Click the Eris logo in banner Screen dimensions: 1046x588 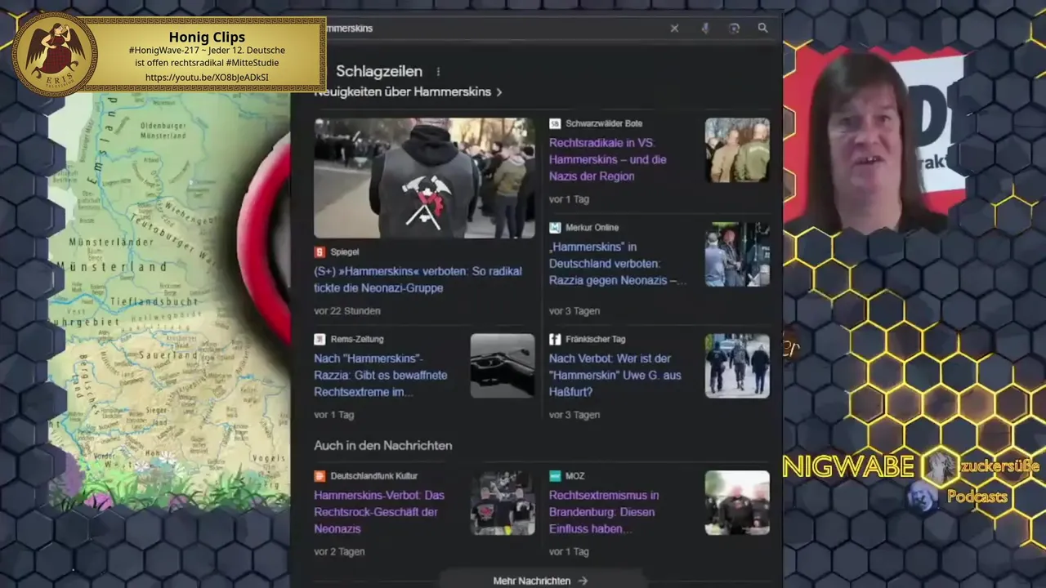tap(55, 55)
